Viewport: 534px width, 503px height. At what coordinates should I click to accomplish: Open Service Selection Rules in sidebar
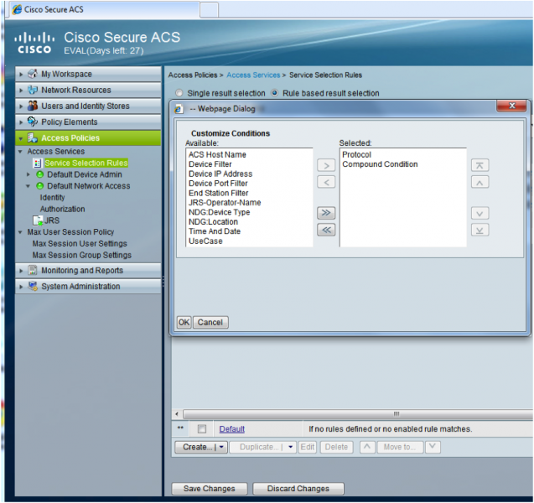pos(86,163)
